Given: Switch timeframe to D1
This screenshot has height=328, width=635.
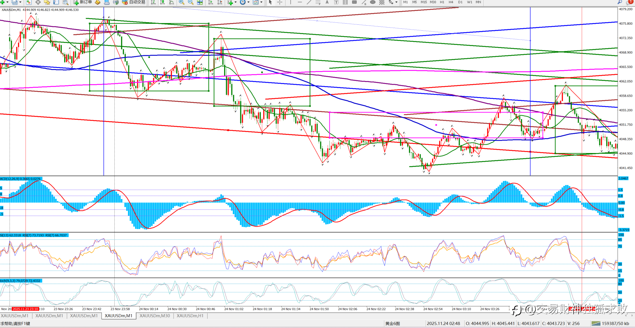Looking at the screenshot, I should [x=460, y=2].
